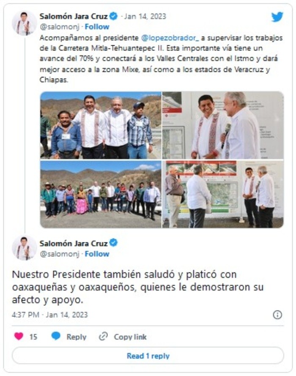The width and height of the screenshot is (296, 376).
Task: Click the Copy link text
Action: [x=130, y=337]
